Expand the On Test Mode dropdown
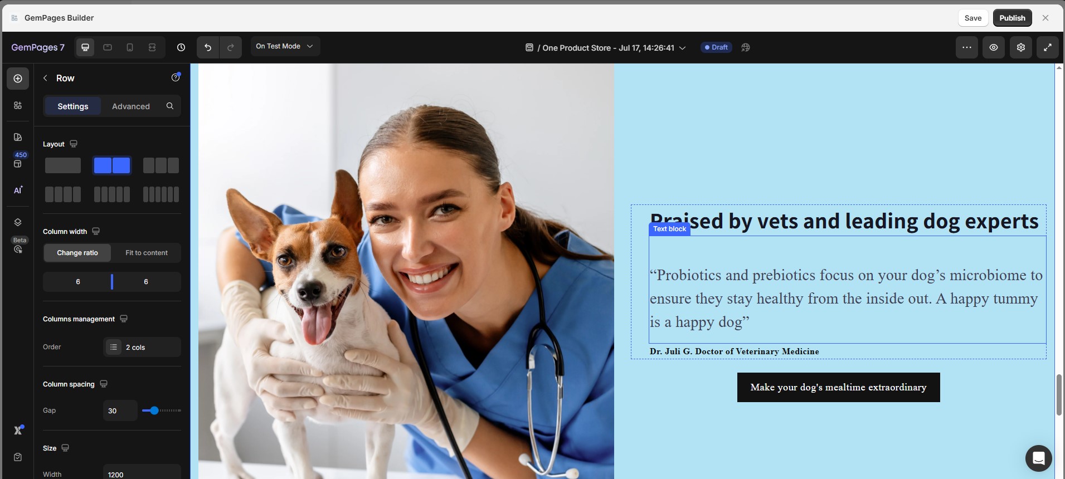The image size is (1065, 479). click(285, 46)
